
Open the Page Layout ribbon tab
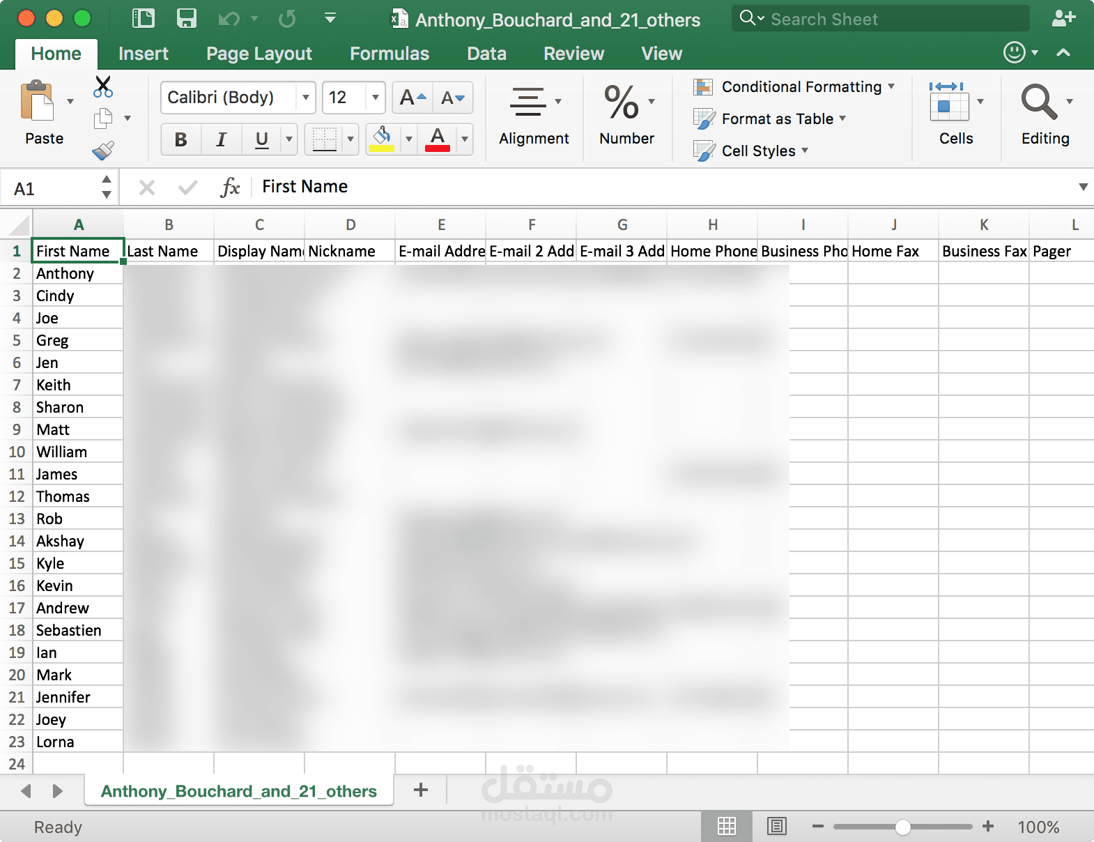click(x=259, y=54)
